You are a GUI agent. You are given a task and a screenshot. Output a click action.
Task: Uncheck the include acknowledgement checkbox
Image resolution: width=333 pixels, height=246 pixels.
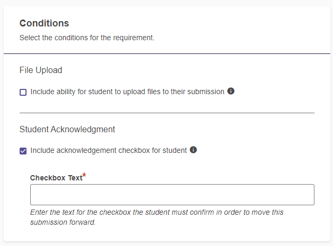click(23, 151)
